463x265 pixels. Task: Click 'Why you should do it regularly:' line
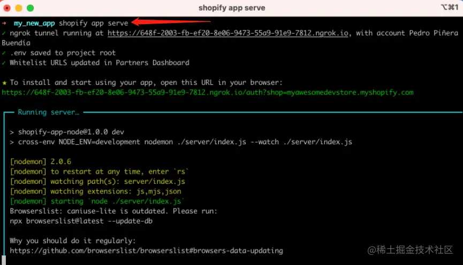(x=73, y=241)
